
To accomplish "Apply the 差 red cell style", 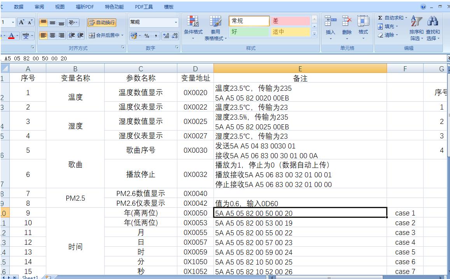I will point(290,21).
